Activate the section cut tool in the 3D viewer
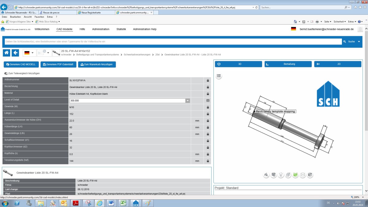368x207 pixels. 274,175
